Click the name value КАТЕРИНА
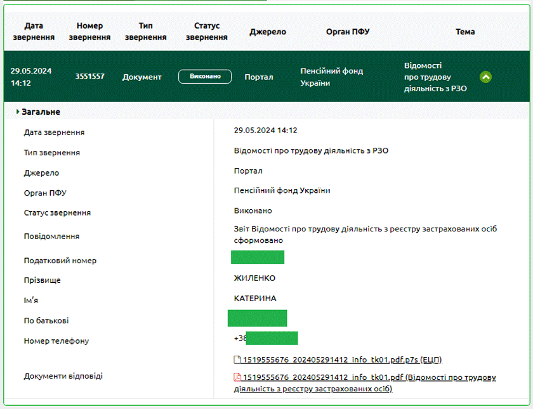The width and height of the screenshot is (533, 409). [255, 299]
